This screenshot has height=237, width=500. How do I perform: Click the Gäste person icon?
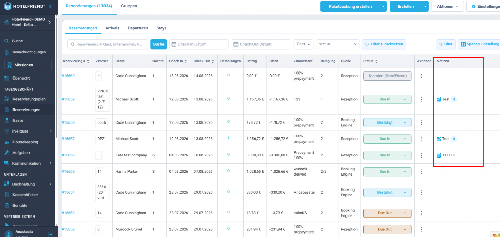pos(7,120)
